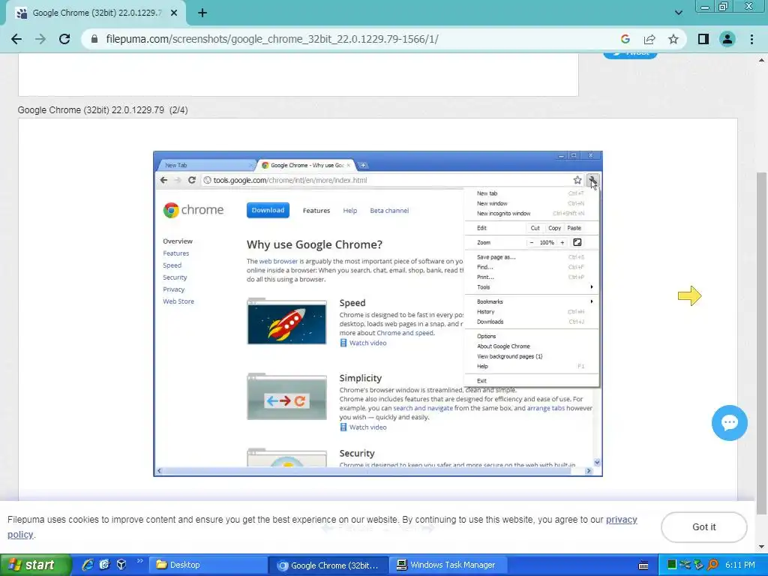The width and height of the screenshot is (768, 576).
Task: Click the keyboard icon on the taskbar
Action: 643,565
